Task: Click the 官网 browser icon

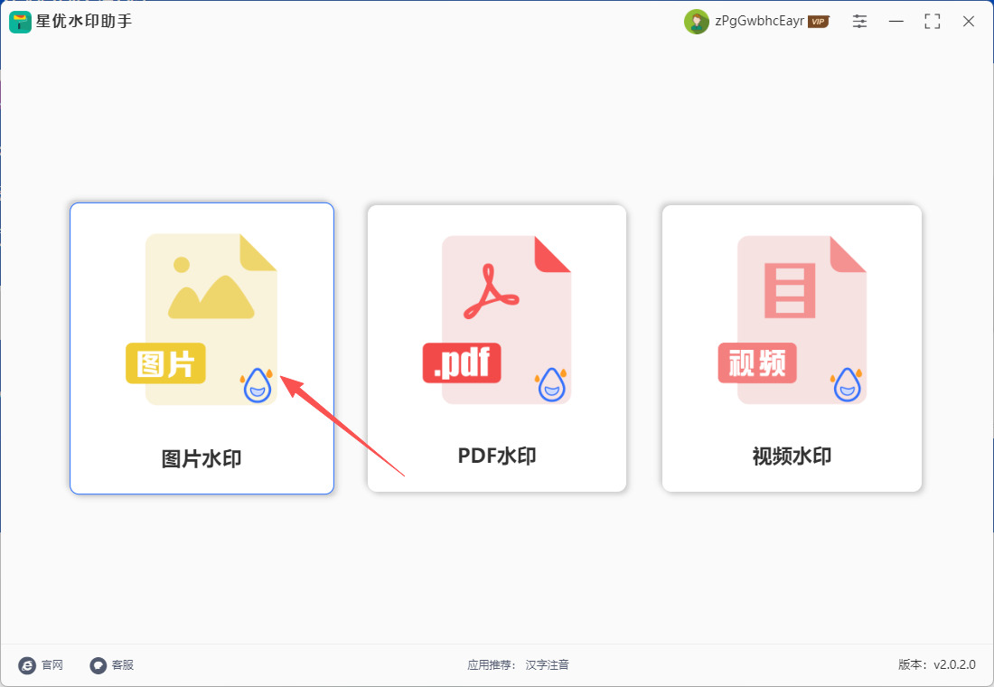Action: coord(26,665)
